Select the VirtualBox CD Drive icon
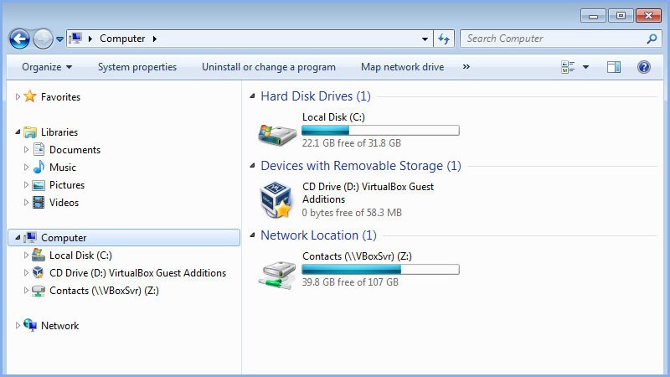670x377 pixels. 276,199
